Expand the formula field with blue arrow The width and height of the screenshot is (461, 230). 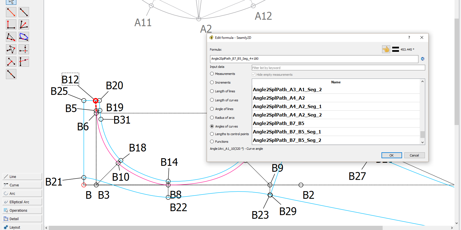(422, 59)
